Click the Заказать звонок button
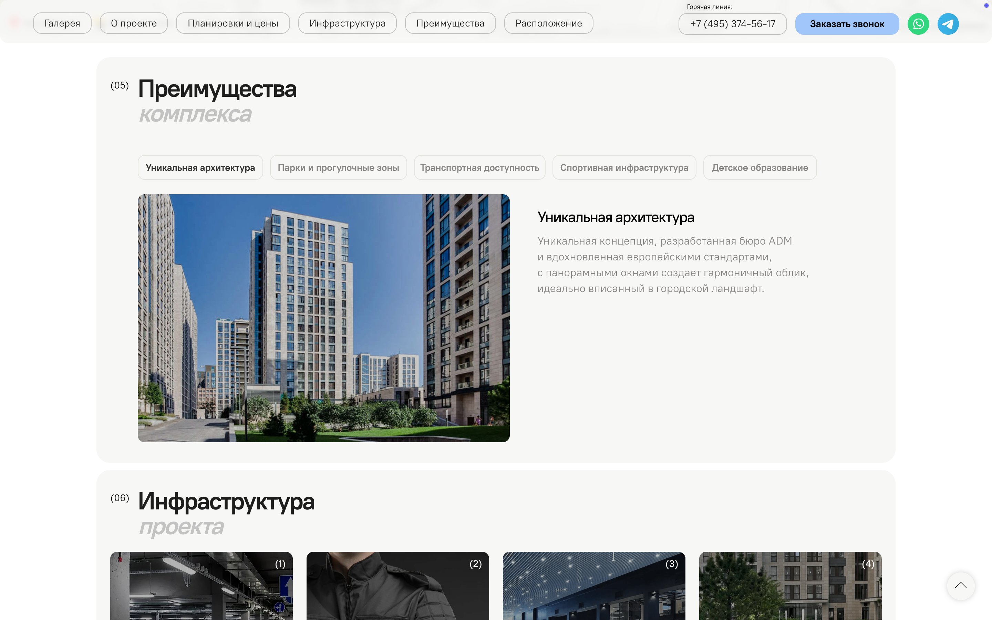Image resolution: width=992 pixels, height=620 pixels. coord(847,24)
